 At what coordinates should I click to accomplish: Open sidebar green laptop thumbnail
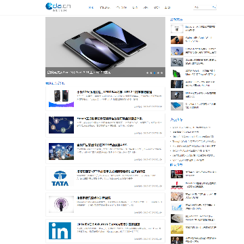click(177, 73)
